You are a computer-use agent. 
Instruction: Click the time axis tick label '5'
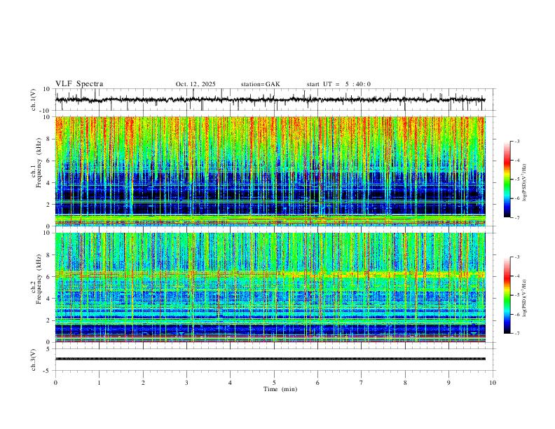tap(274, 383)
